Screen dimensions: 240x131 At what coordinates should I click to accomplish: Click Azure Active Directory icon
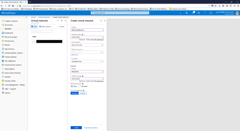point(3,73)
